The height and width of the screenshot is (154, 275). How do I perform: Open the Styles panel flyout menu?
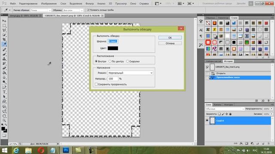coord(272,18)
